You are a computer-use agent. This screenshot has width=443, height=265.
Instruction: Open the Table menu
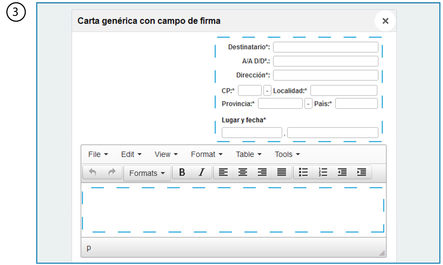249,154
